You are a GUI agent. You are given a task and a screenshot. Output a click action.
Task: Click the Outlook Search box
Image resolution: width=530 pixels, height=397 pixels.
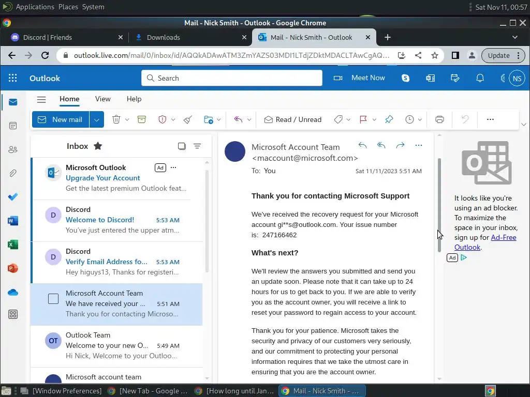coord(232,78)
